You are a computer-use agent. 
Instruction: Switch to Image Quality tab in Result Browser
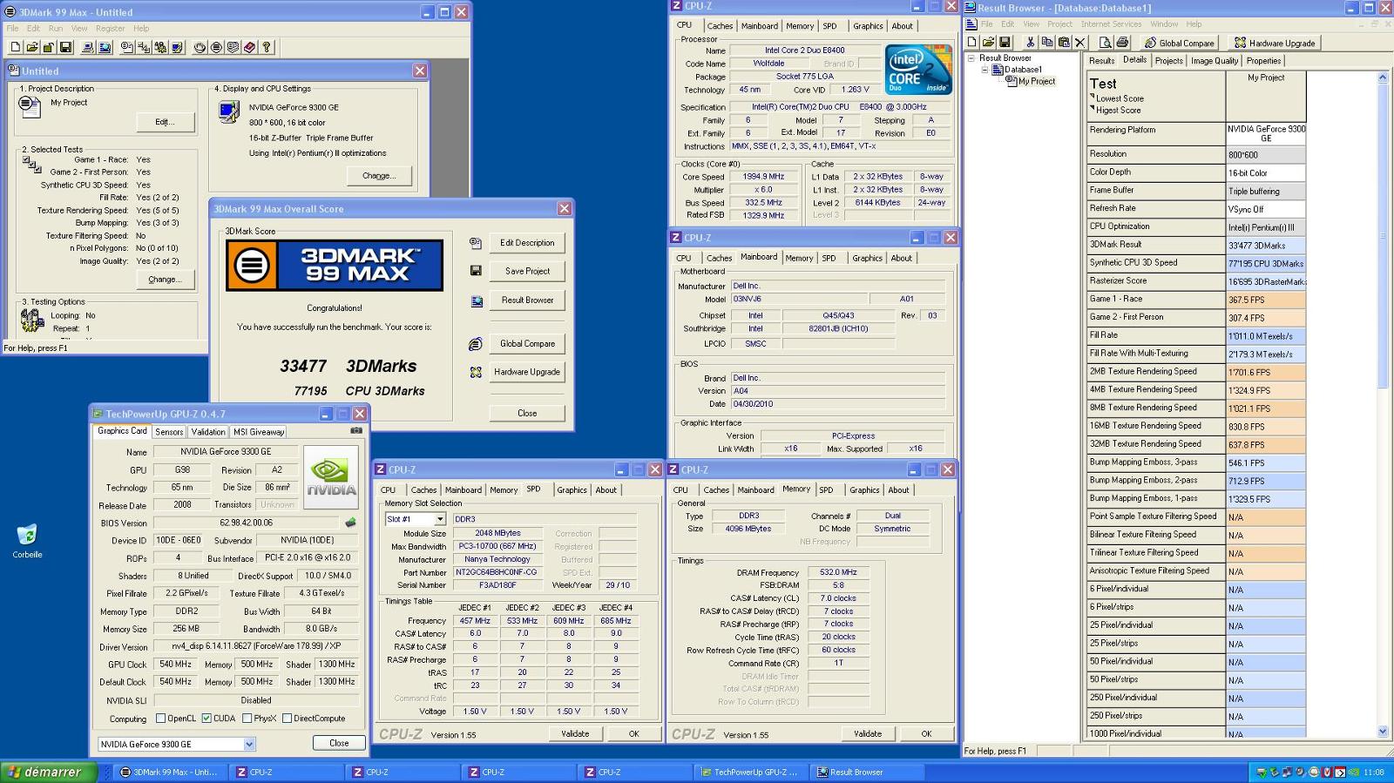1215,61
